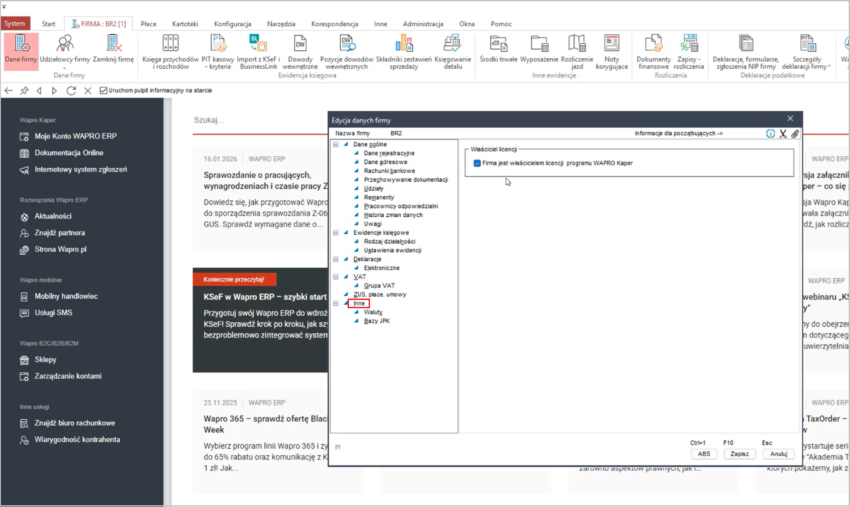Screen dimensions: 850x507
Task: Click the info icon in dialog header
Action: click(770, 134)
